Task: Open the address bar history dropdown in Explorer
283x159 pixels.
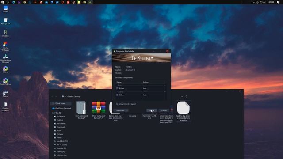Action: tap(182, 97)
